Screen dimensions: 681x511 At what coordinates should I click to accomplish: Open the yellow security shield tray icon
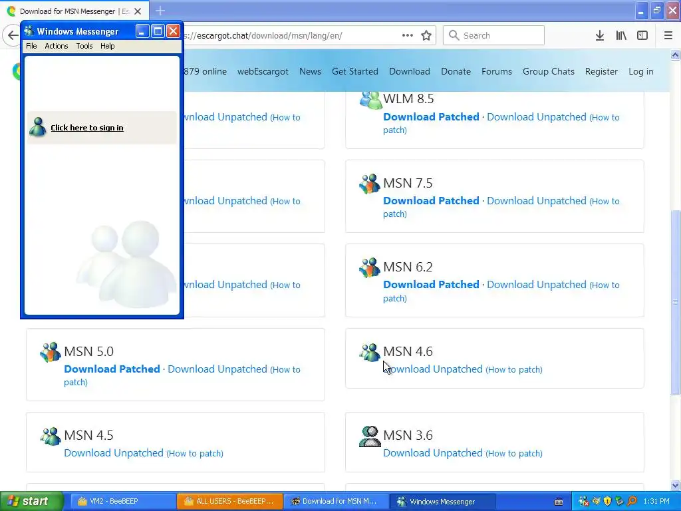(608, 502)
